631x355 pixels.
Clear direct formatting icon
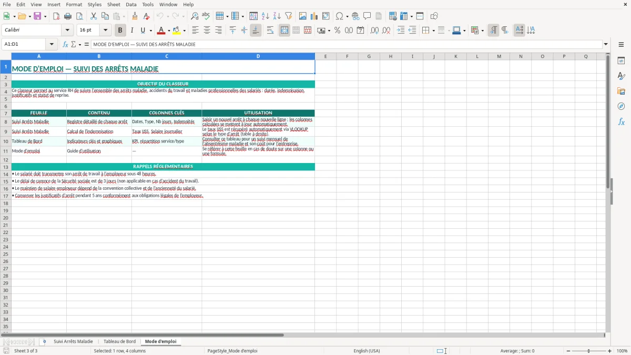coord(147,16)
